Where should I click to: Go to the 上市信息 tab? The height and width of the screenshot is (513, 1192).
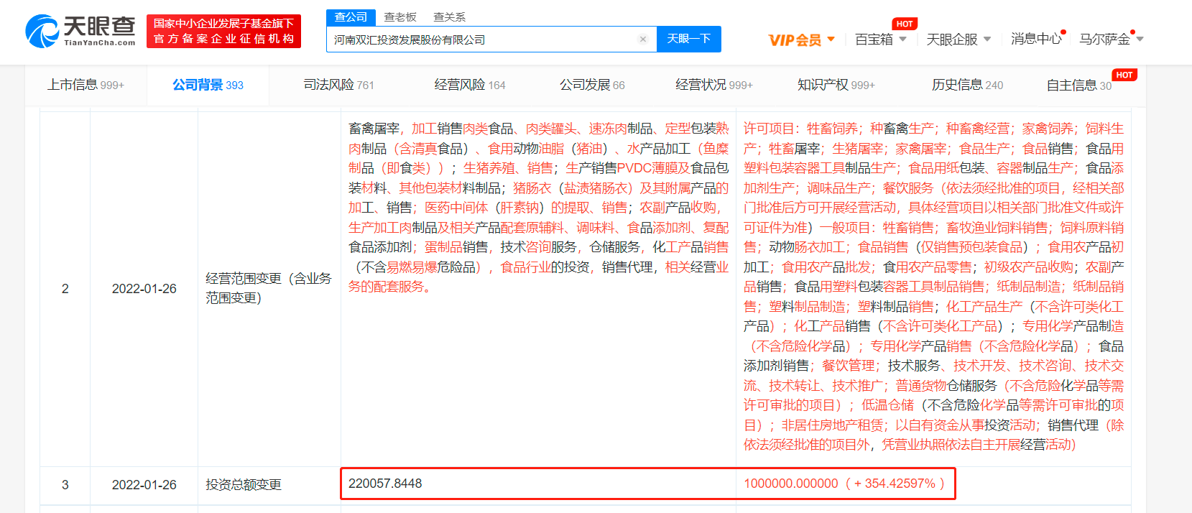[x=86, y=85]
